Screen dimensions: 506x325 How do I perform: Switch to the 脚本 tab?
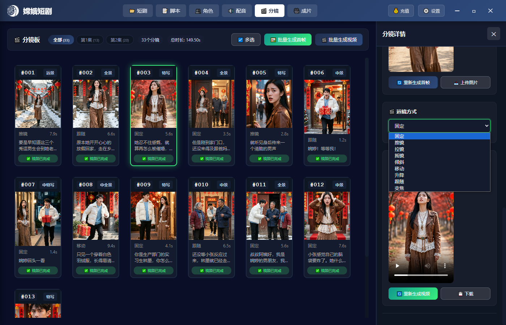pyautogui.click(x=171, y=11)
